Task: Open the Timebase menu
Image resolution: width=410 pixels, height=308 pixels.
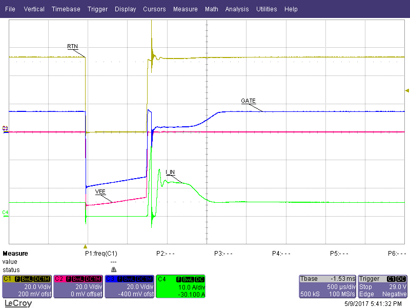Action: pyautogui.click(x=66, y=9)
